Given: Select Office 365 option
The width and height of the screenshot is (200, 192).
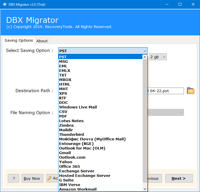Looking at the screenshot, I should (x=100, y=167).
